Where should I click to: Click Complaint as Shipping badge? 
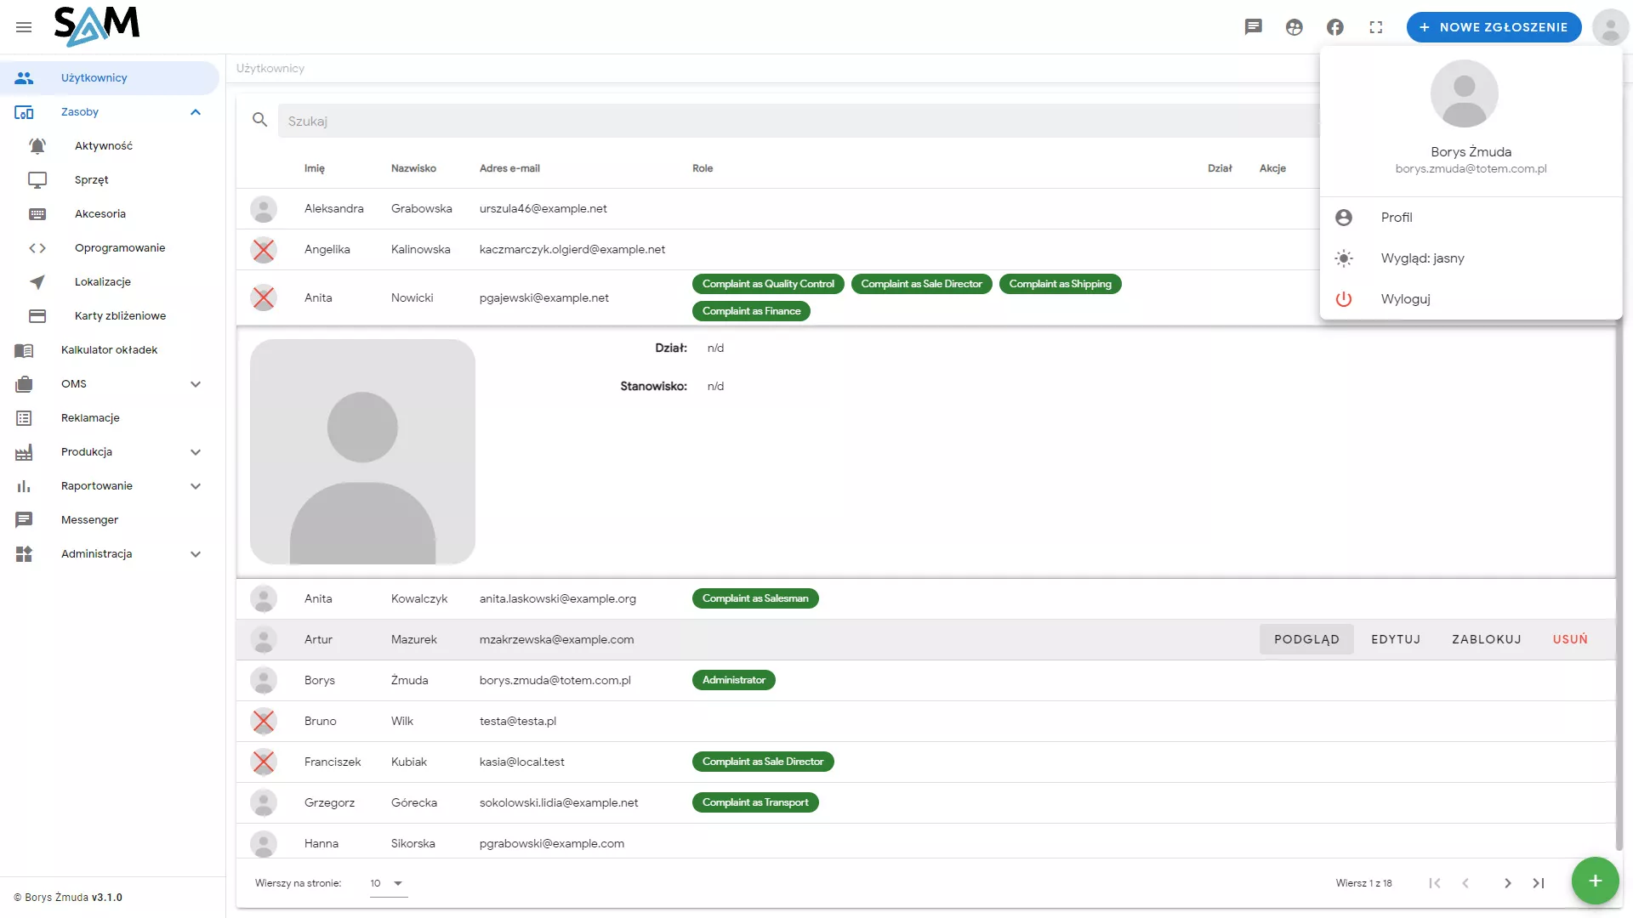click(x=1060, y=284)
